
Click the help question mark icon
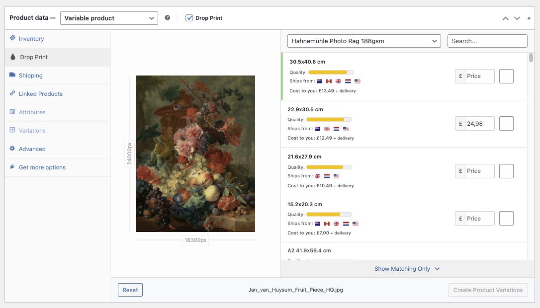point(168,17)
